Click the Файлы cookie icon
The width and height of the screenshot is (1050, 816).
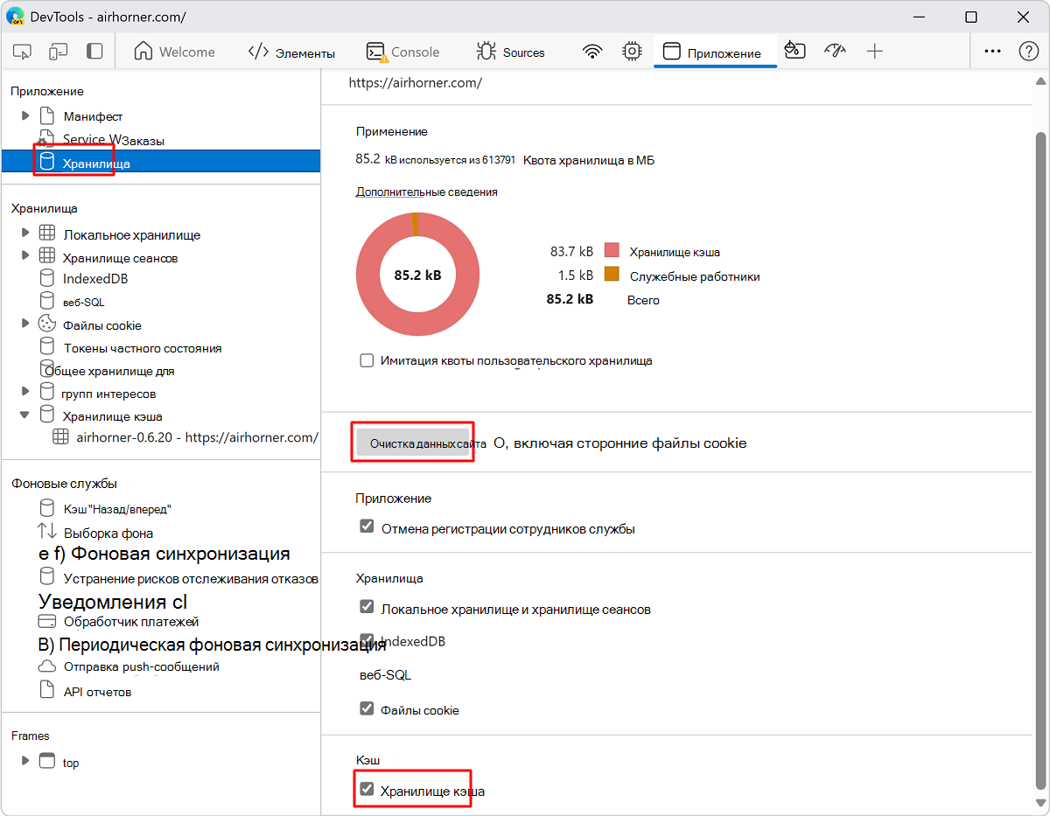pyautogui.click(x=47, y=324)
